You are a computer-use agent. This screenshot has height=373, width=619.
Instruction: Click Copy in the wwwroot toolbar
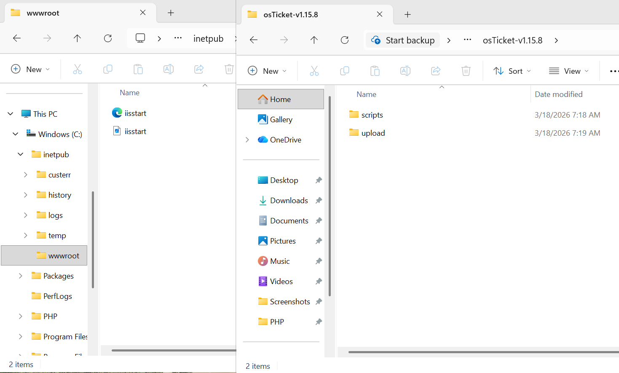coord(108,69)
